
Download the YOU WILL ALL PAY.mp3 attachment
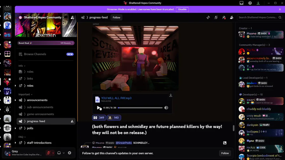click(x=171, y=95)
